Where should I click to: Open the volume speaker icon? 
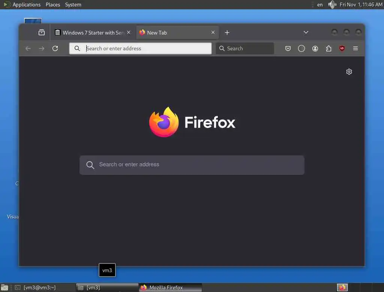click(x=332, y=5)
